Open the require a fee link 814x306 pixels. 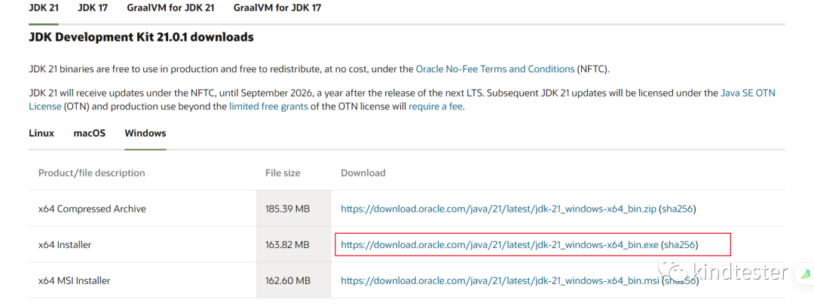(436, 106)
